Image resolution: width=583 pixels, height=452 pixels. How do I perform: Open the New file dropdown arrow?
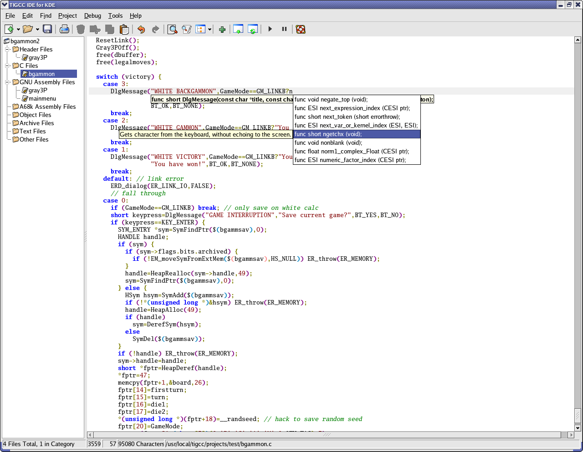tap(18, 30)
